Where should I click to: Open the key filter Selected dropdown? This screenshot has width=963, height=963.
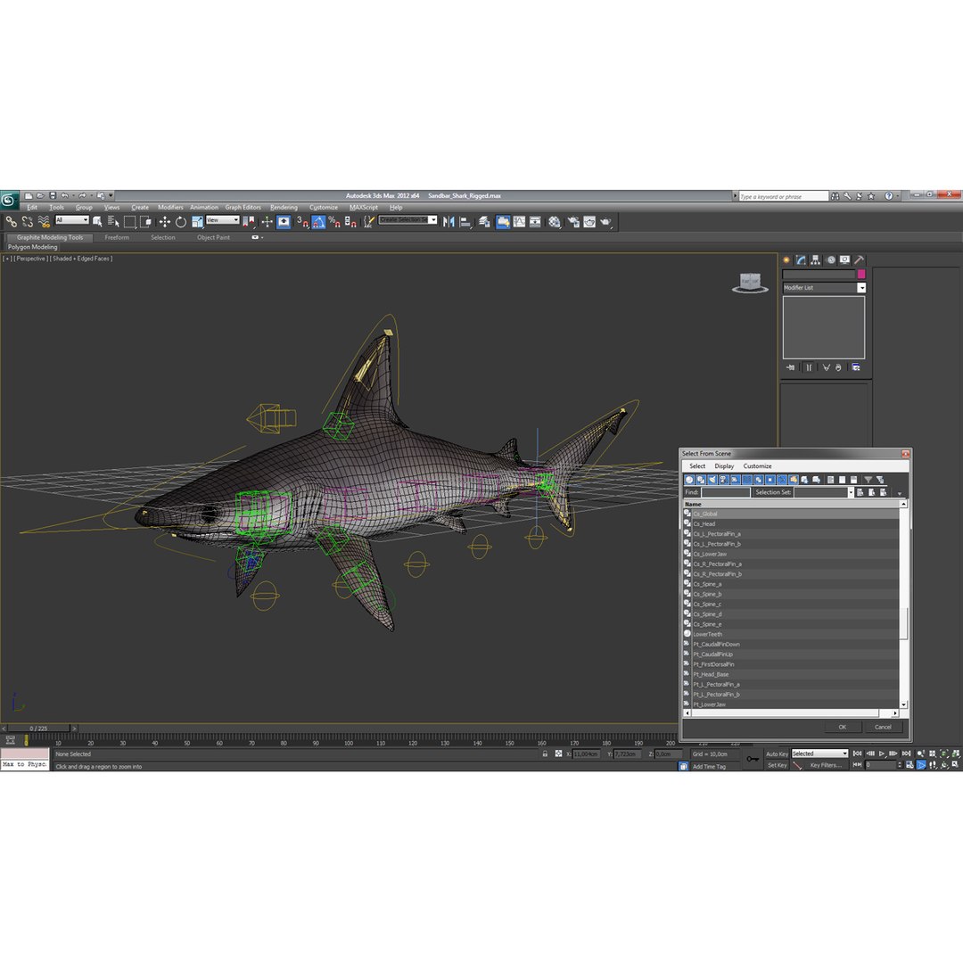(x=819, y=753)
